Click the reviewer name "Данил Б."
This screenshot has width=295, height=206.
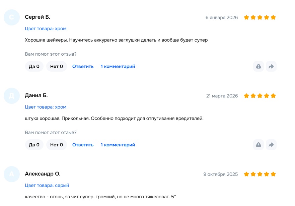pyautogui.click(x=36, y=95)
